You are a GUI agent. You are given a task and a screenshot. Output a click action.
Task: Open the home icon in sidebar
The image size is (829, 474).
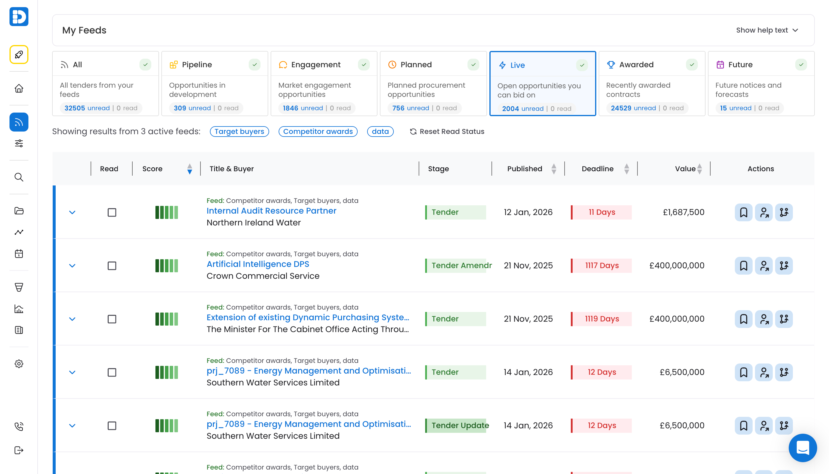pyautogui.click(x=19, y=88)
